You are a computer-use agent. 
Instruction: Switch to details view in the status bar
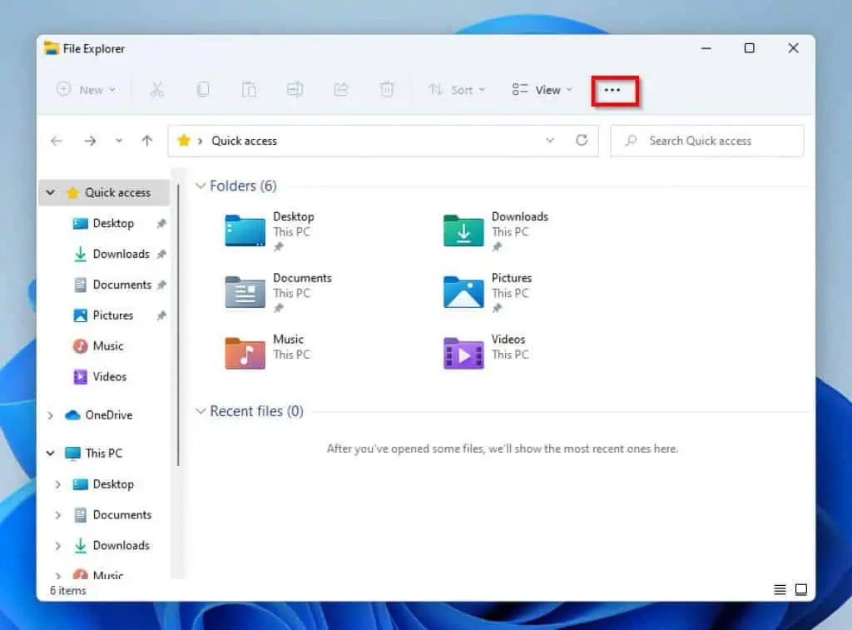point(780,589)
